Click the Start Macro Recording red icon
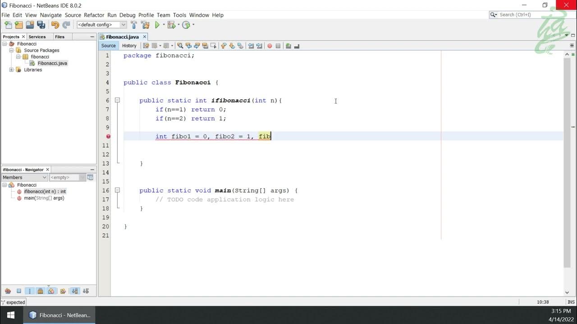Image resolution: width=577 pixels, height=324 pixels. tap(270, 45)
